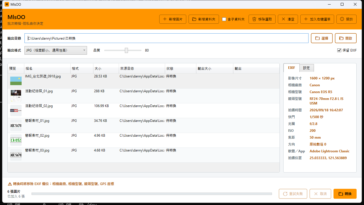Select file name 簡報素材_01.jpg
The width and height of the screenshot is (364, 205).
(x=37, y=121)
